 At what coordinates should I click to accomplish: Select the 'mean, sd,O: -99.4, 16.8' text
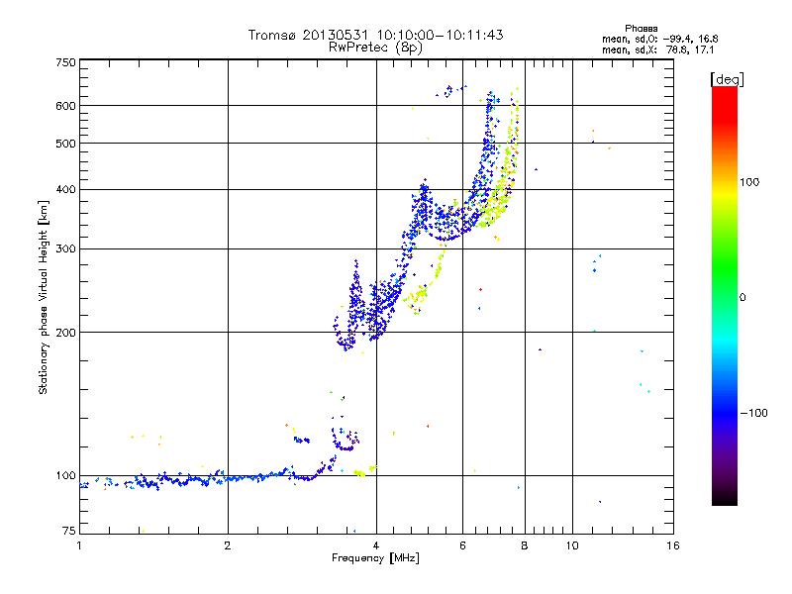coord(659,40)
